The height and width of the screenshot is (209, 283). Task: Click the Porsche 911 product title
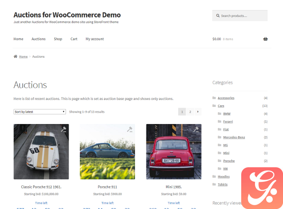pyautogui.click(x=107, y=187)
